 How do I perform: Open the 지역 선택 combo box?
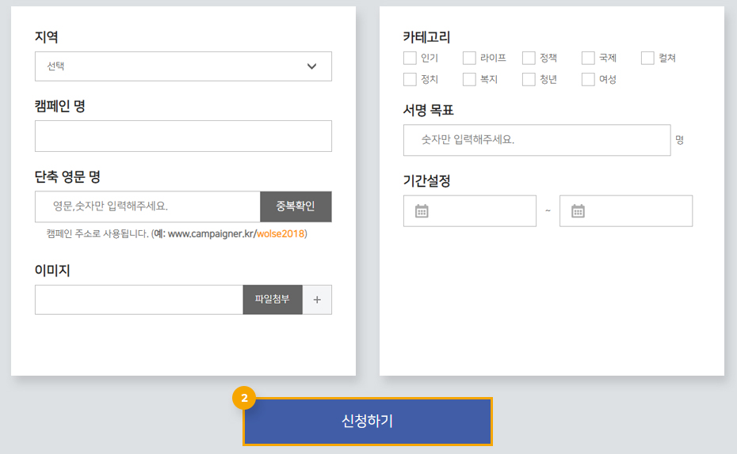pos(183,66)
